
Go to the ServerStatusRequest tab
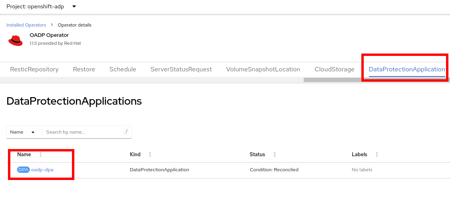(x=181, y=69)
